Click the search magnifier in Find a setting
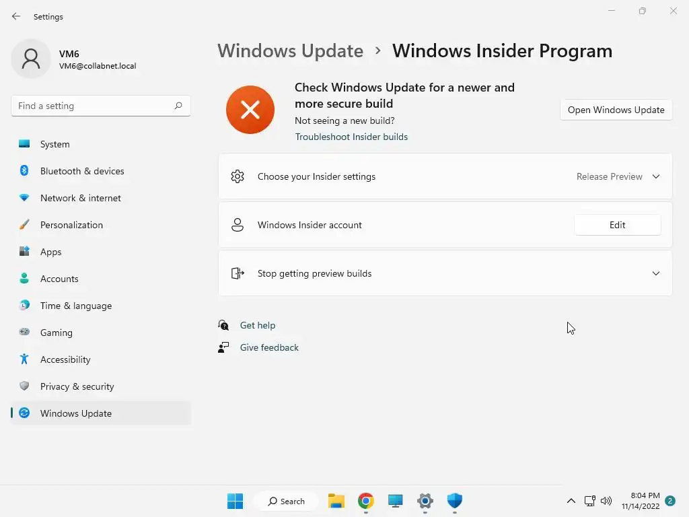The image size is (689, 517). pyautogui.click(x=178, y=106)
